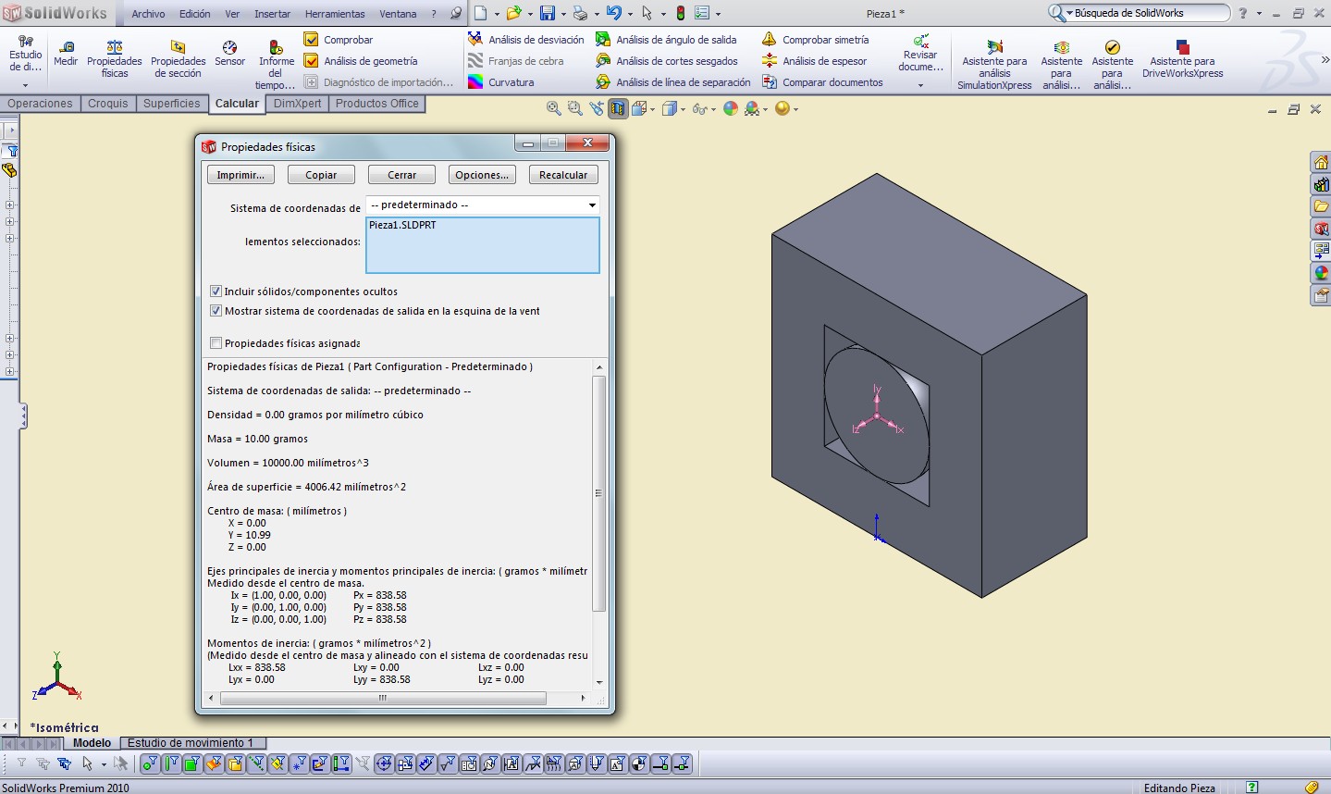Launch Análisis de ángulo de salida

666,40
